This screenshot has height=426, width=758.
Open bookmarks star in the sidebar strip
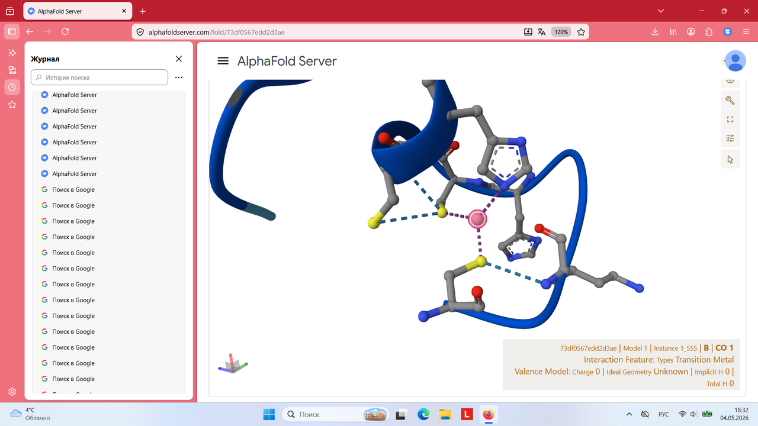pyautogui.click(x=12, y=105)
